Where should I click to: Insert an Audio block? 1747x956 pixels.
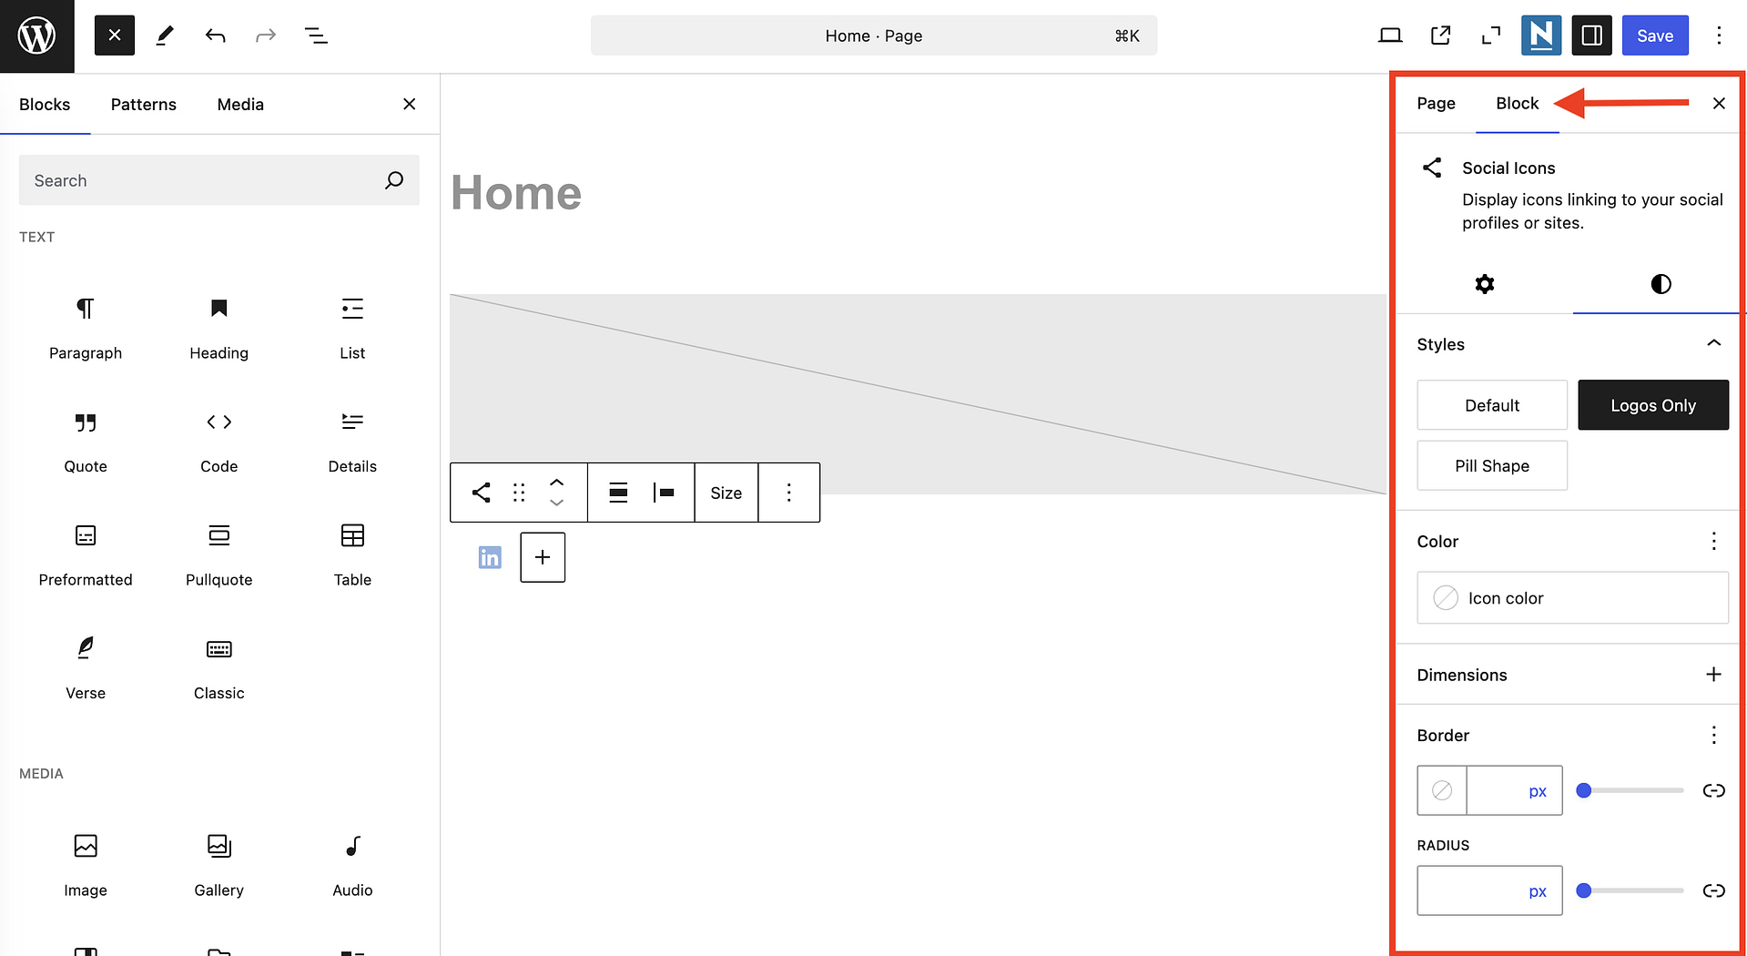(352, 866)
